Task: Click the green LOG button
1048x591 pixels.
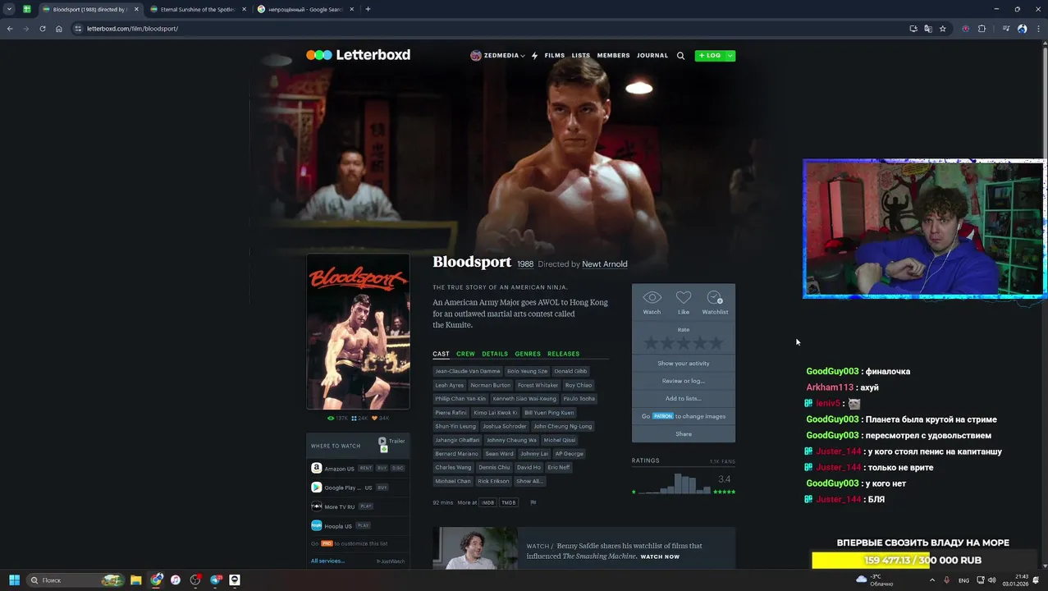Action: 710,56
